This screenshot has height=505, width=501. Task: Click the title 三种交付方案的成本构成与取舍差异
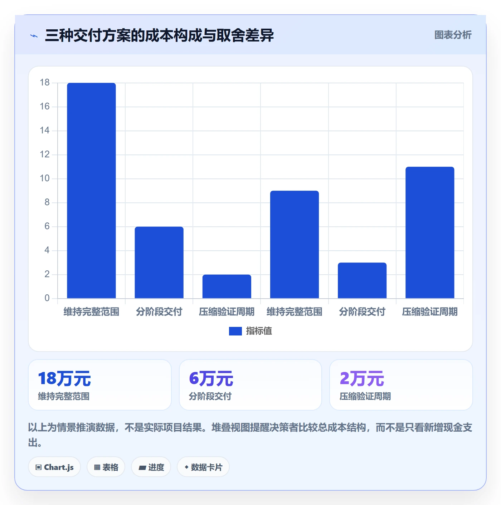click(159, 35)
